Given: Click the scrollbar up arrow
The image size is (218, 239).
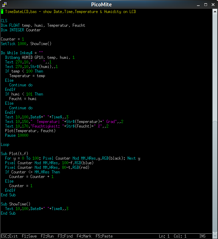Looking at the screenshot, I should (214, 11).
